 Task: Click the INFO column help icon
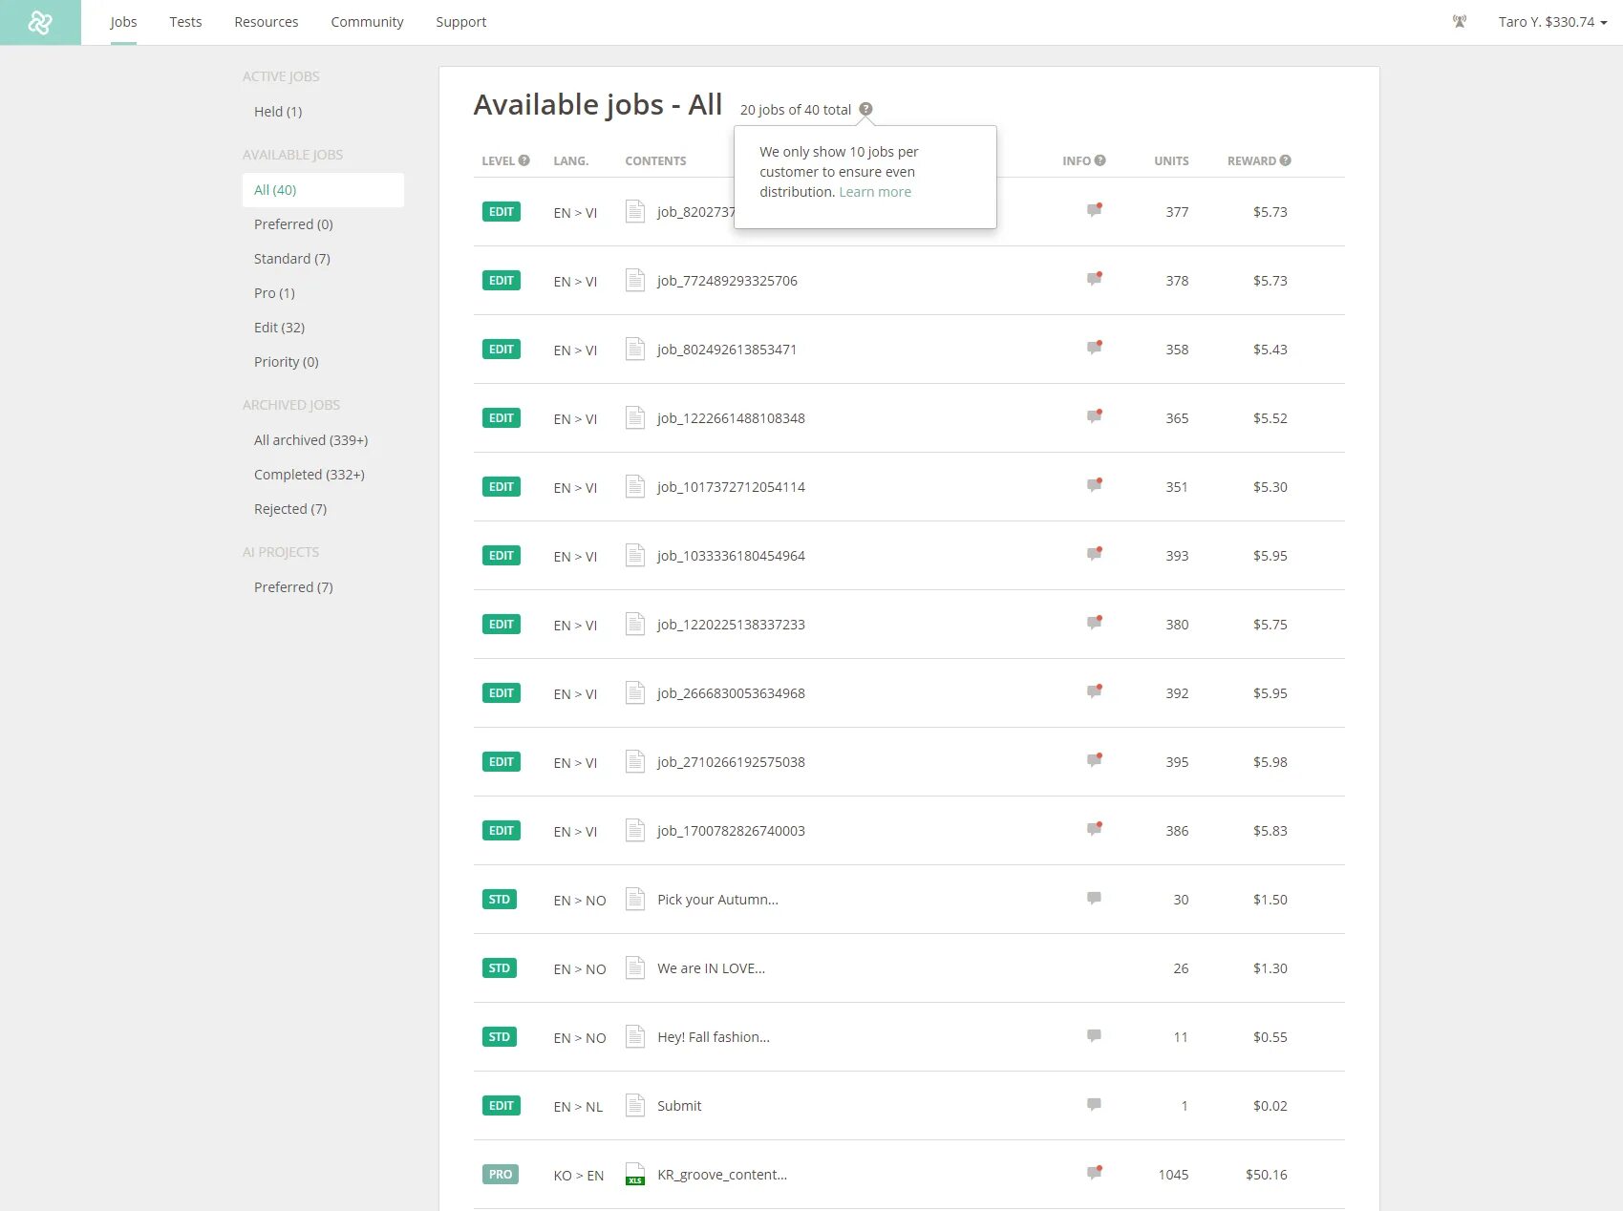click(x=1100, y=160)
